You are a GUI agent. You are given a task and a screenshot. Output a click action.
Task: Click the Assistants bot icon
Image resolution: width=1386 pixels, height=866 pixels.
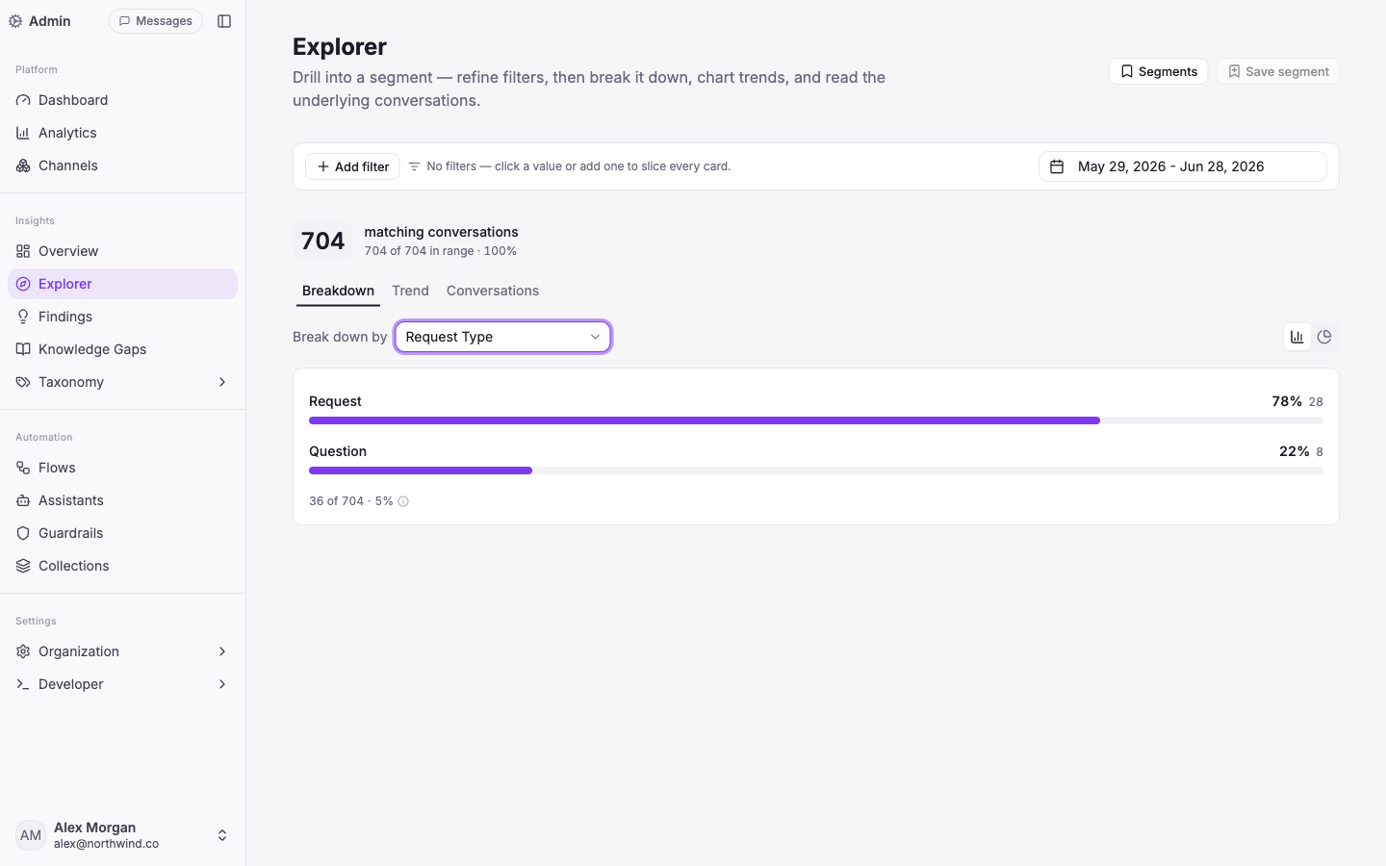click(x=23, y=500)
